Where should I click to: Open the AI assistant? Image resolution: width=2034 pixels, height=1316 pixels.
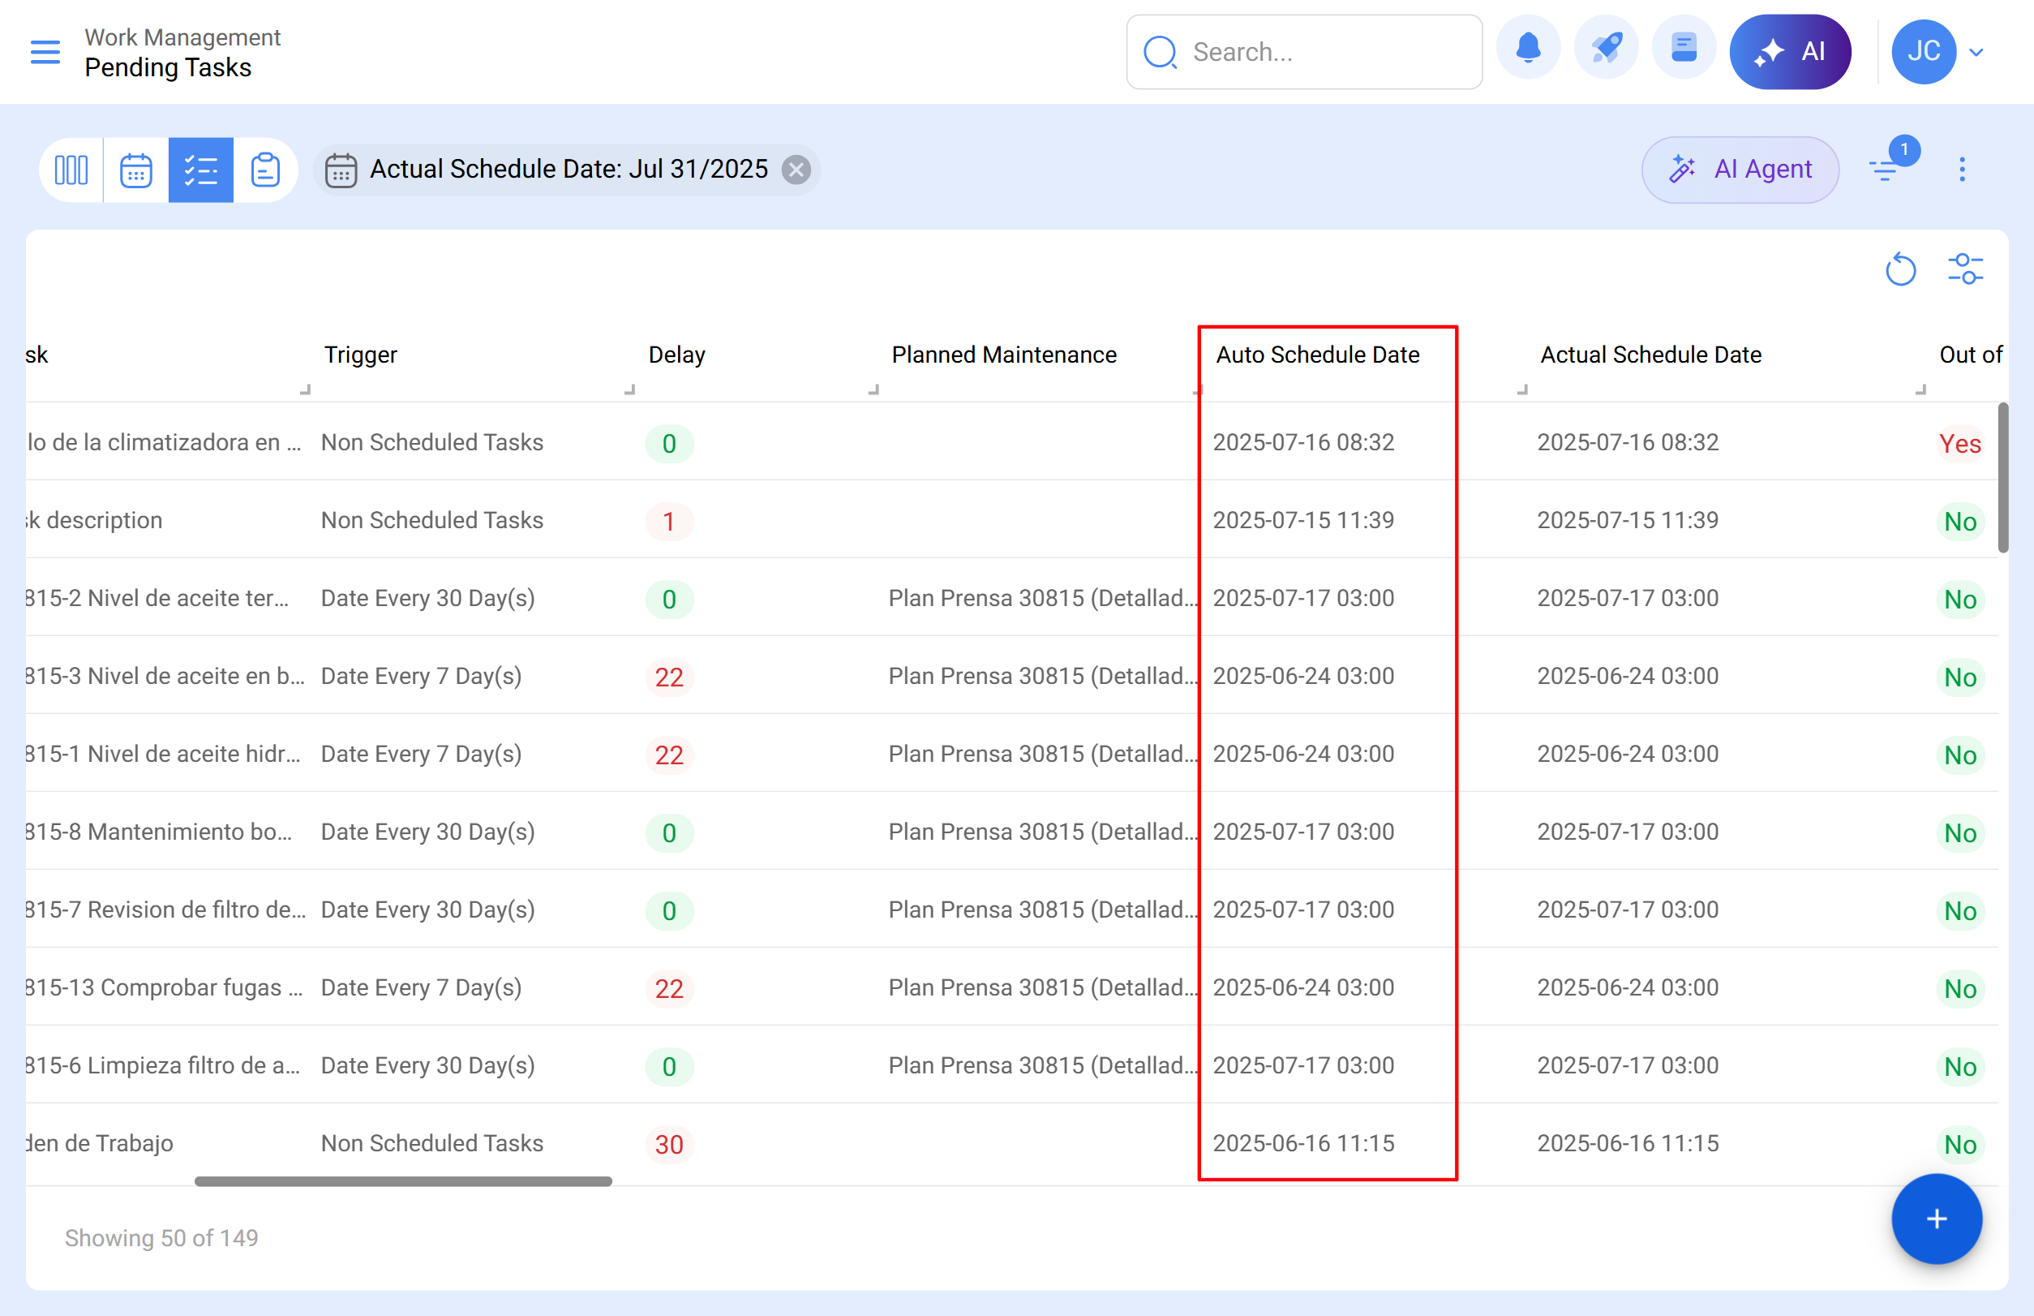pos(1791,51)
